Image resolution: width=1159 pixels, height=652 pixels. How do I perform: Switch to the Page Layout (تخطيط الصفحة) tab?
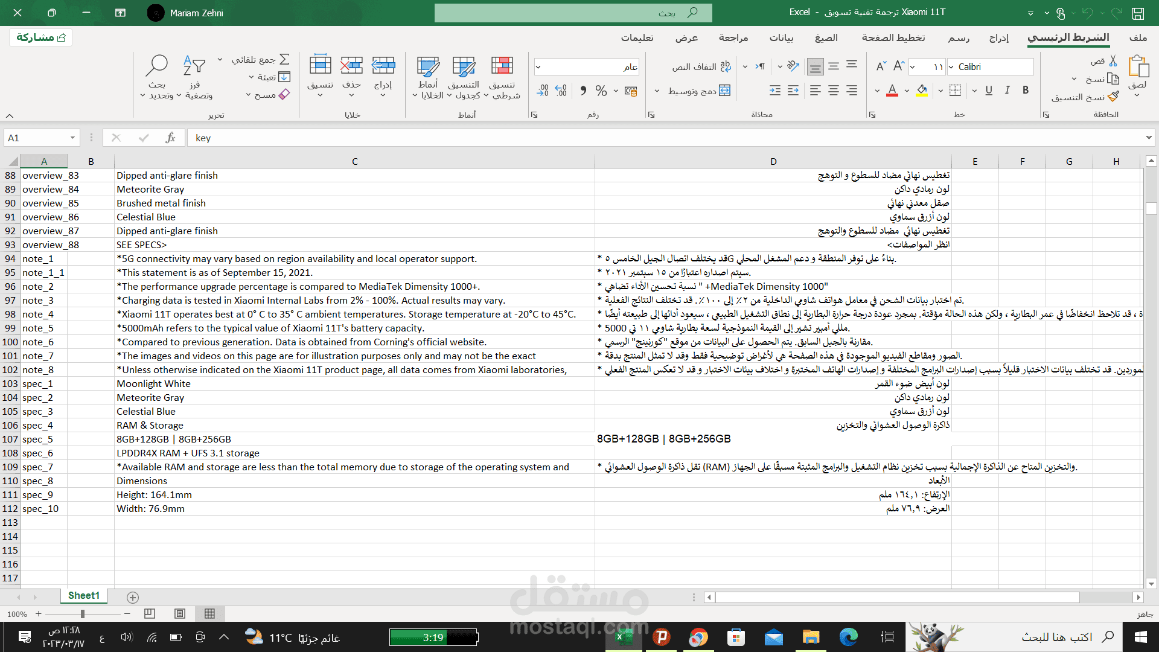(x=893, y=37)
